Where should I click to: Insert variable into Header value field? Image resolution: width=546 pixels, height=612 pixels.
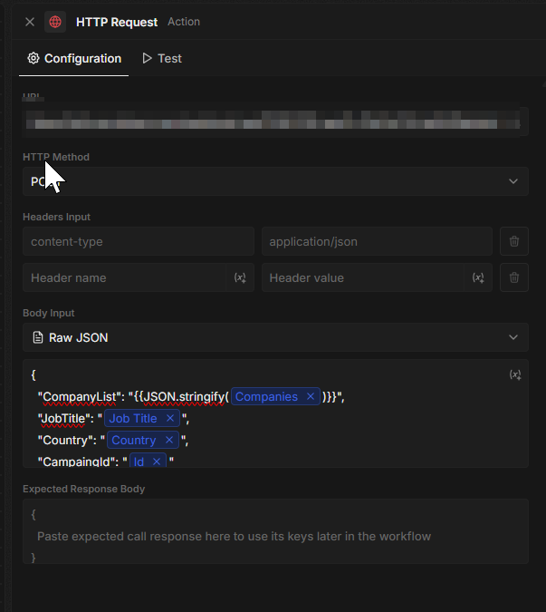tap(478, 278)
